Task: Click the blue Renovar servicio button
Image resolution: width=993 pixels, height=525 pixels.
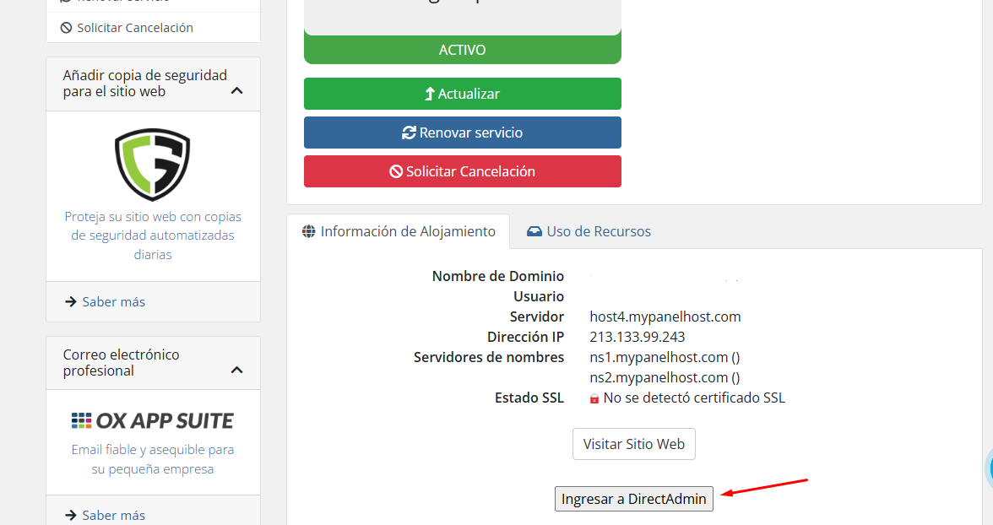Action: pos(462,133)
